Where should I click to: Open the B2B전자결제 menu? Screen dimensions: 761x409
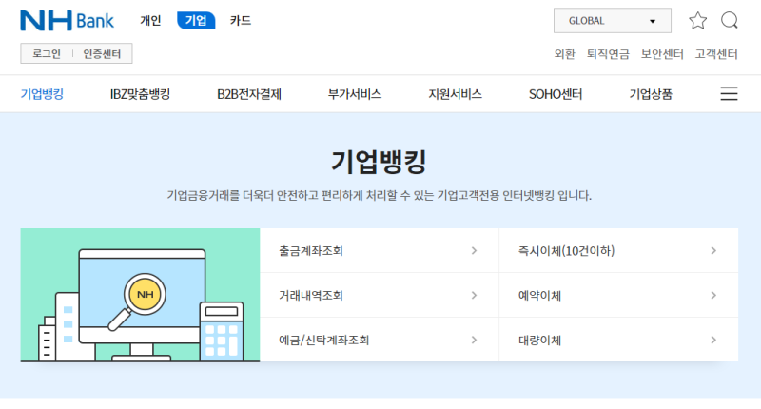(249, 94)
